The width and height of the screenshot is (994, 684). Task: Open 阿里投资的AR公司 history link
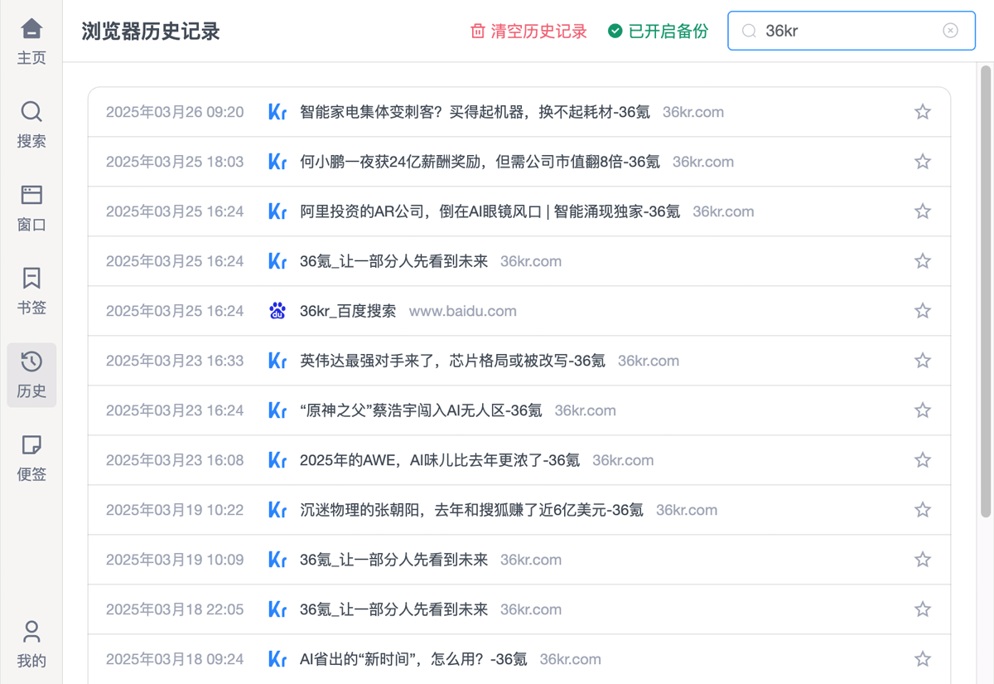tap(490, 211)
